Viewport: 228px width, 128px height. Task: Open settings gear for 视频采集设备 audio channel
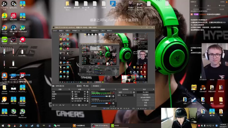coord(113,103)
